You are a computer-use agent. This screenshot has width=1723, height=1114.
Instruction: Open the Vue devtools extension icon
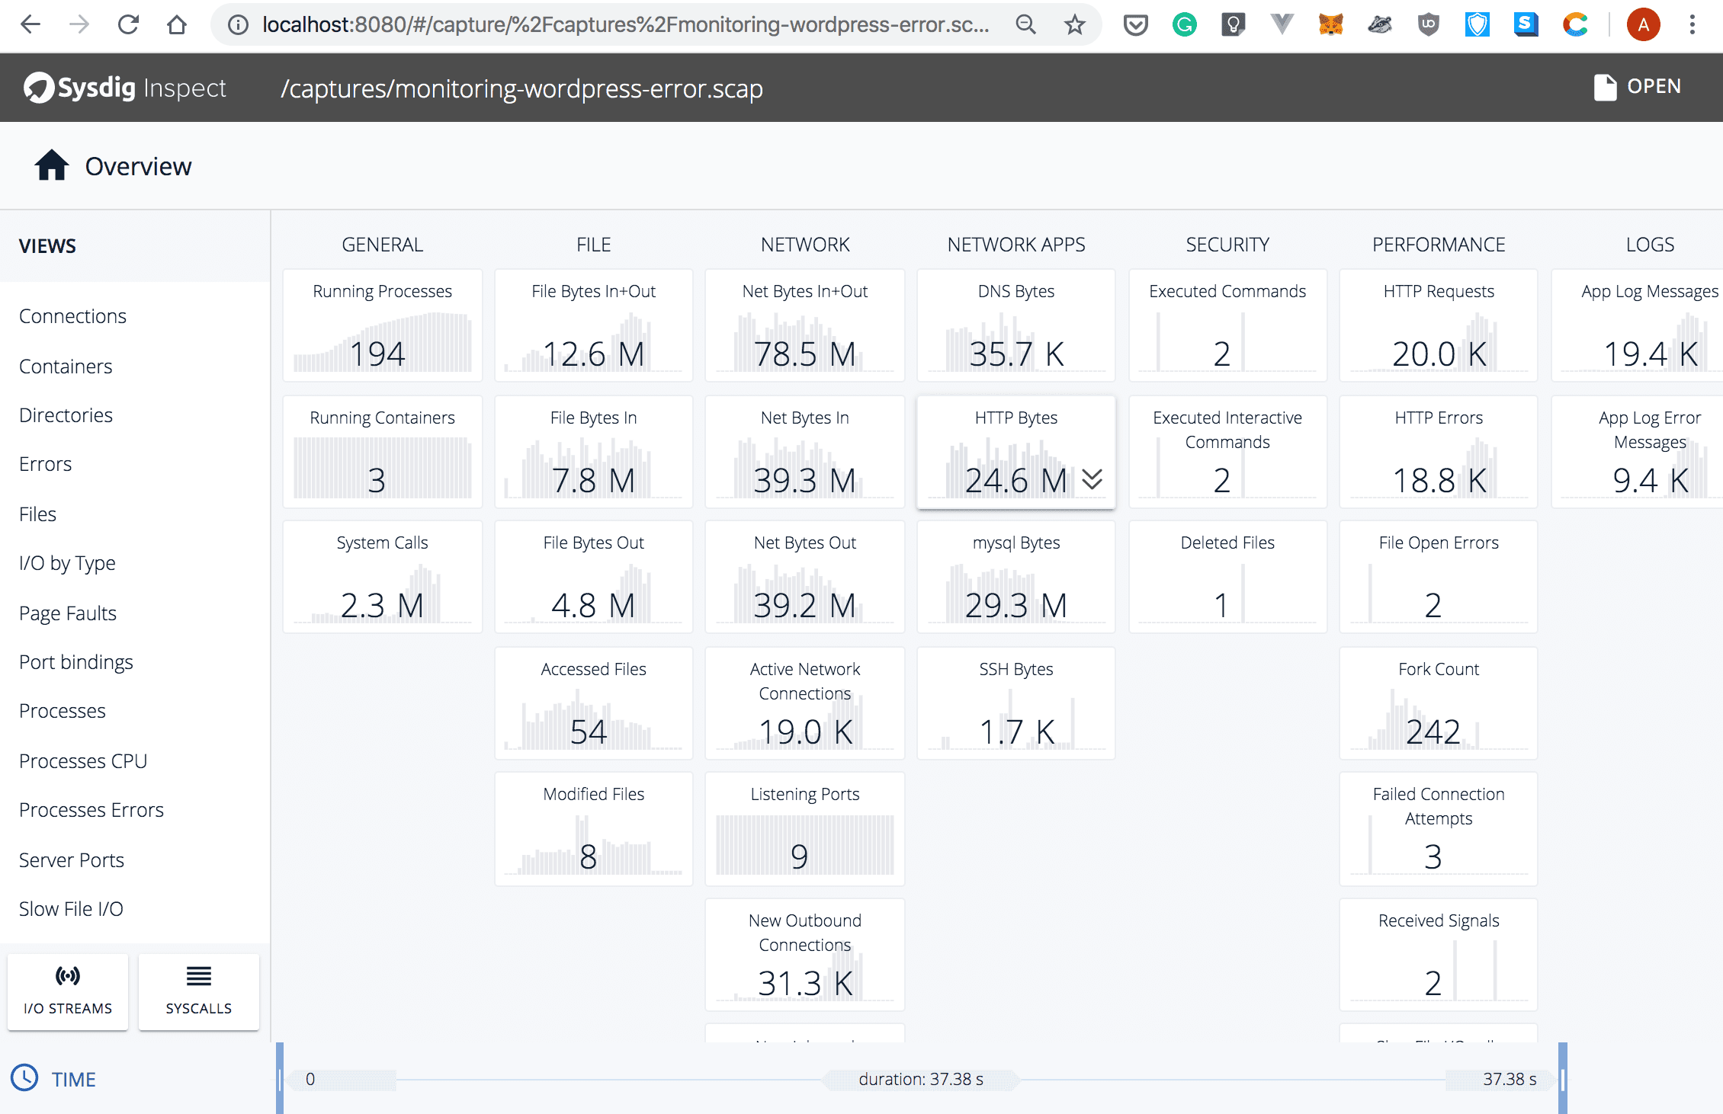tap(1282, 25)
